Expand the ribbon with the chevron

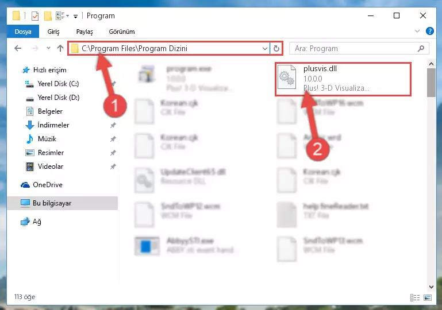click(x=417, y=31)
